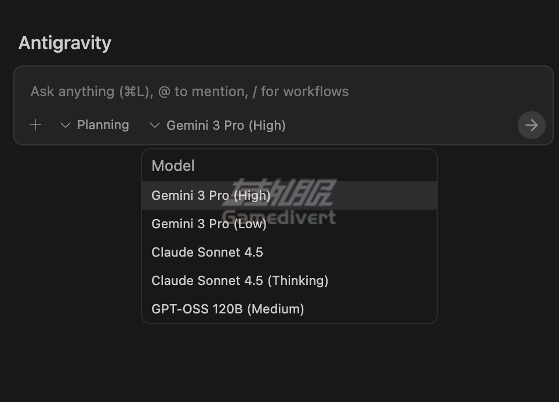Submit the prompt with the arrow button
Screen dimensions: 559x402
[x=531, y=125]
